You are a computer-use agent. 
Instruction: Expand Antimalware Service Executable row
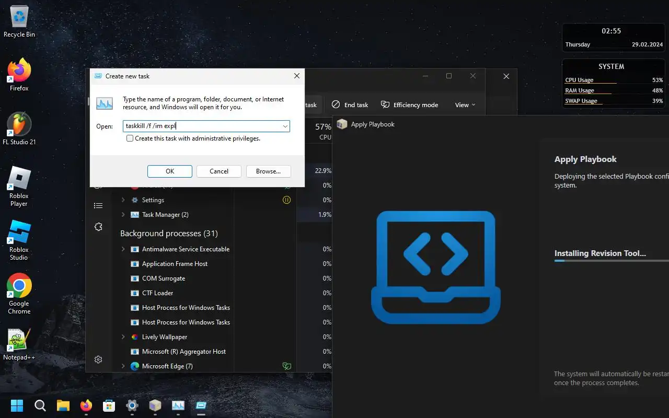(x=123, y=249)
